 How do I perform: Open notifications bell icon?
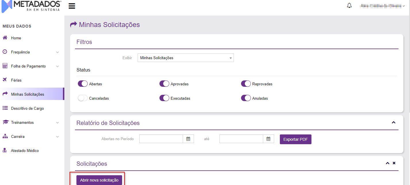(349, 5)
